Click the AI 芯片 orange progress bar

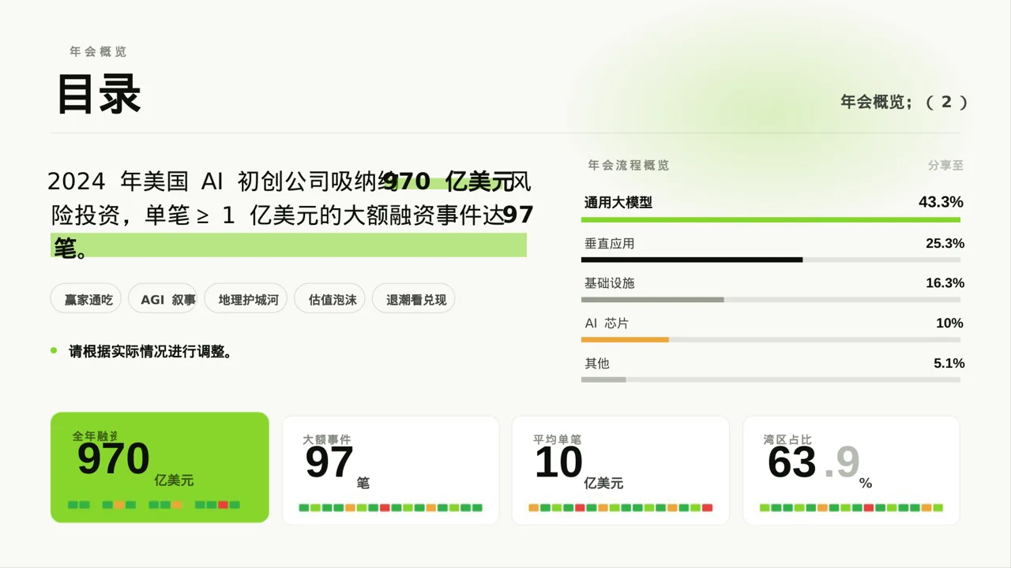pyautogui.click(x=625, y=340)
